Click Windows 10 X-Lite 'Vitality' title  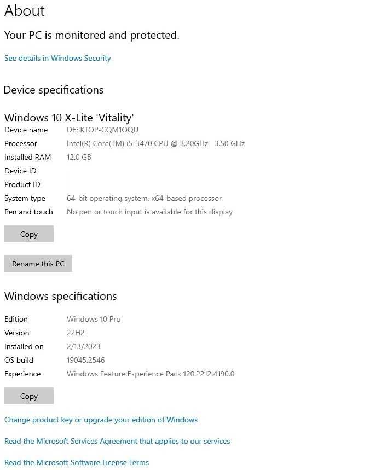(x=69, y=118)
